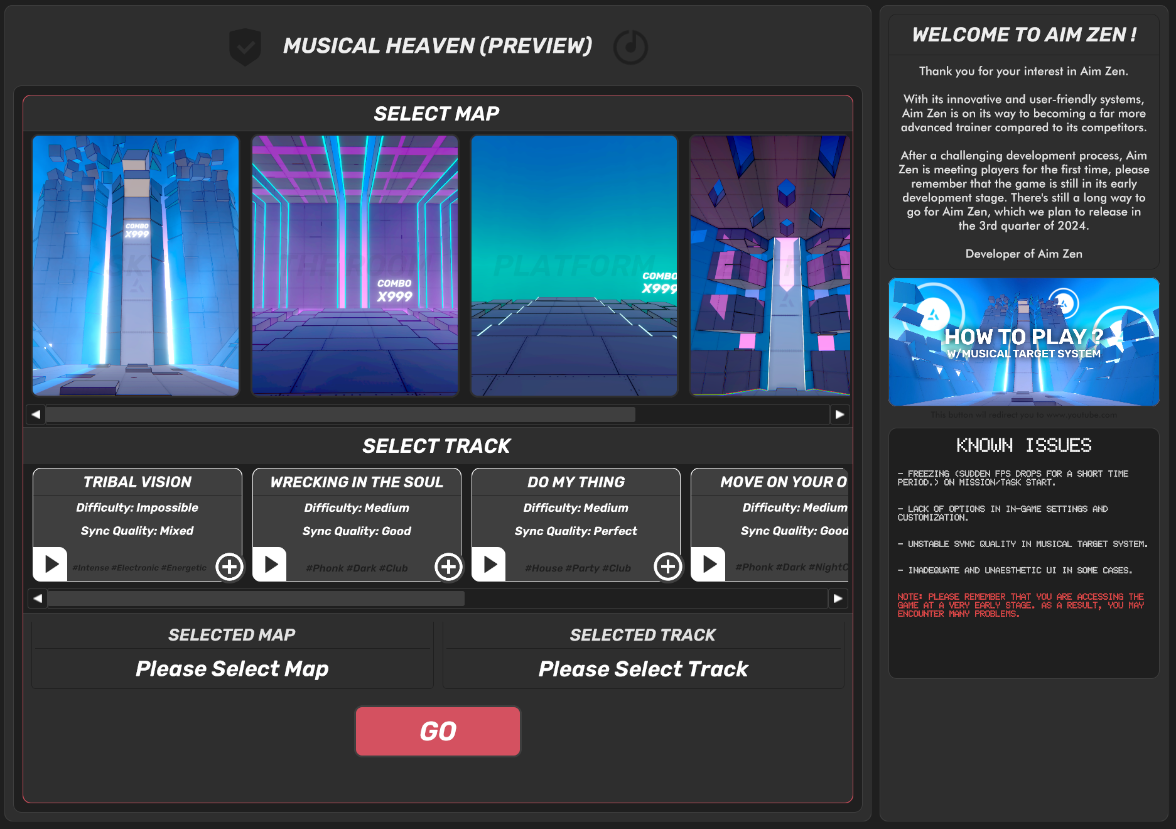Click the track list scrollbar handle

pos(254,599)
